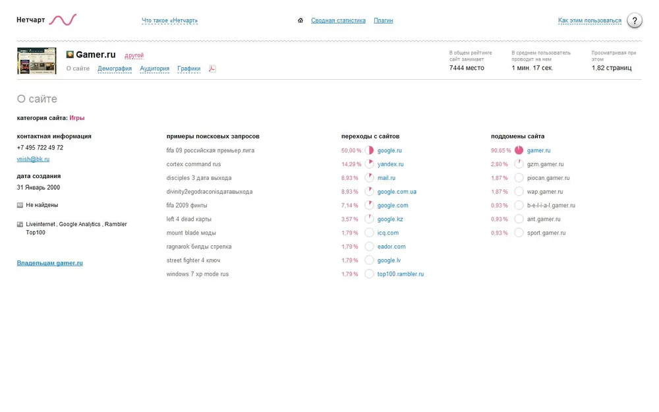
Task: Click the vnish@bk.ru email link
Action: (33, 159)
